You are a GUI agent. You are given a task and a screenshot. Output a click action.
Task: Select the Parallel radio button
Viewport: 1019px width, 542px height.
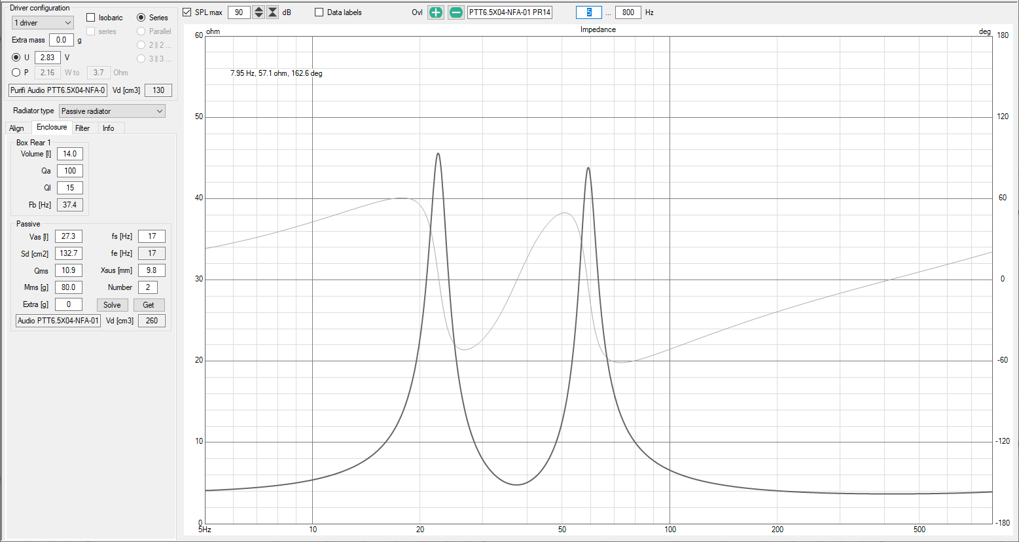click(x=141, y=31)
